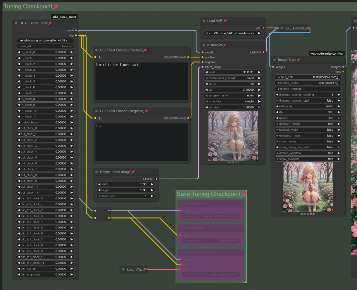Click the sdxl_block_tuner badge label
Viewport: 357px width, 290px height.
point(64,17)
